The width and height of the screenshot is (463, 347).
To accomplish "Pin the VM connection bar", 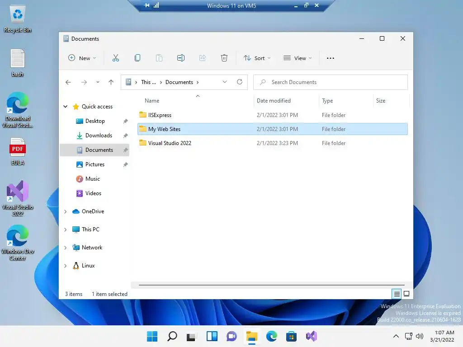I will point(147,5).
